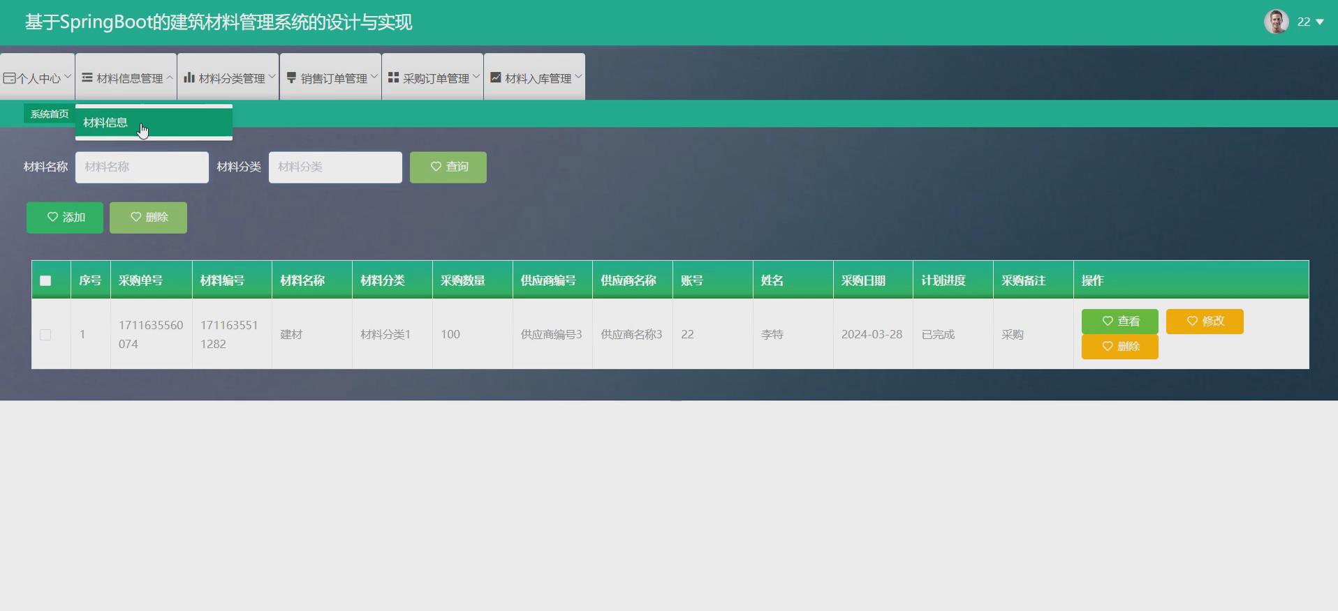Open the 22 user dropdown arrow
The height and width of the screenshot is (611, 1338).
pos(1320,22)
